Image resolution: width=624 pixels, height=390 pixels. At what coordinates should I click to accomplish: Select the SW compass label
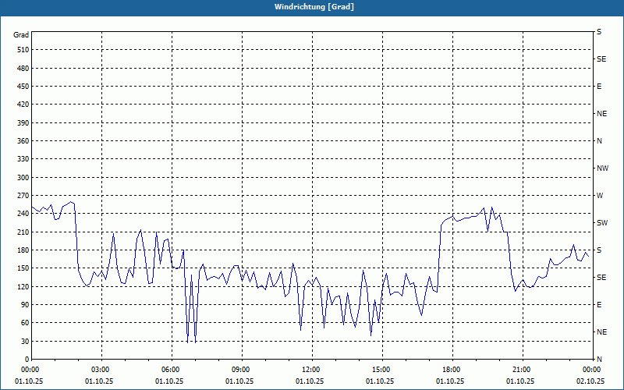point(602,223)
